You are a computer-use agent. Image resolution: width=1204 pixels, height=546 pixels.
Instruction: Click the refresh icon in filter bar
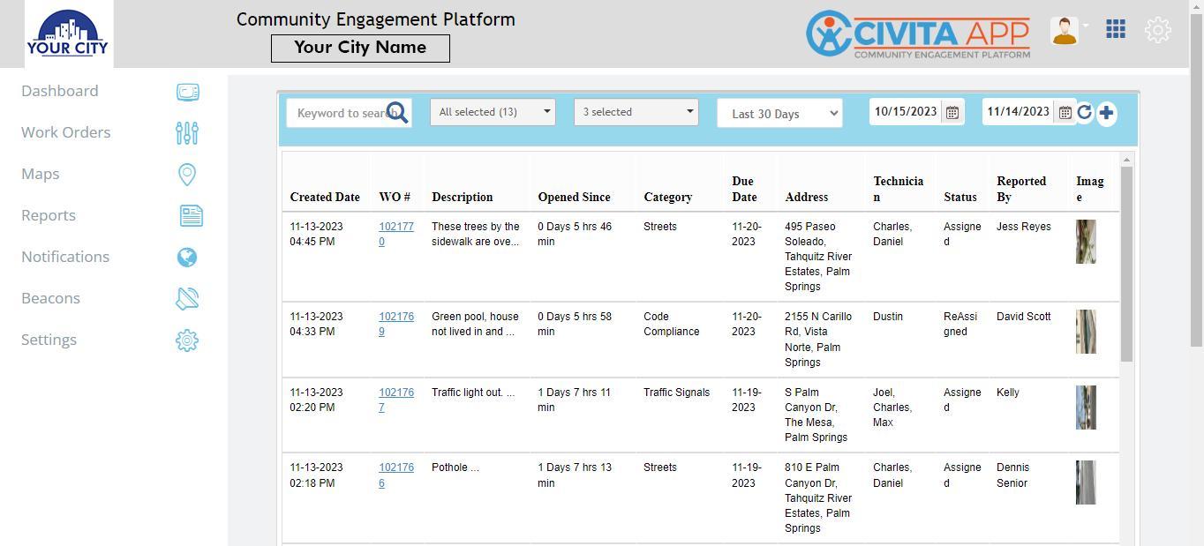pos(1085,112)
